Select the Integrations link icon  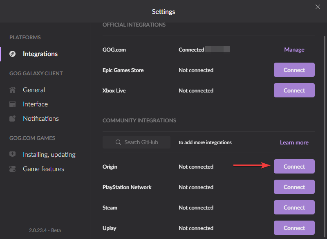coord(12,54)
